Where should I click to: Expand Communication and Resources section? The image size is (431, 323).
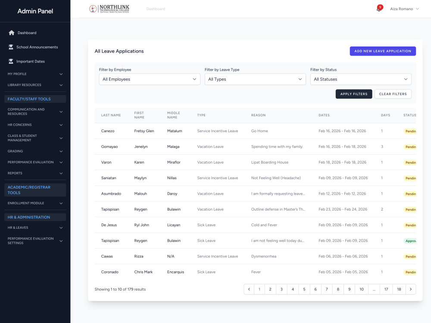pos(35,112)
